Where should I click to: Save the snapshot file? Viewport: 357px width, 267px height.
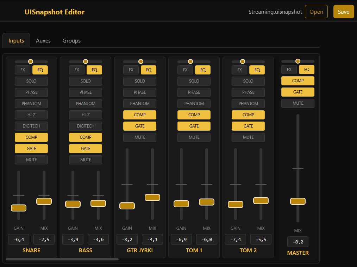tap(344, 12)
